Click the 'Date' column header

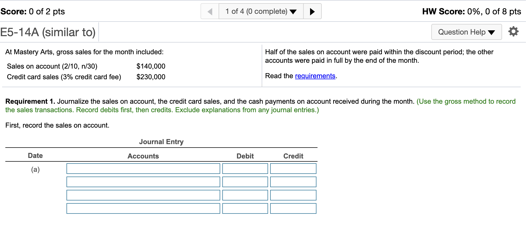(x=35, y=156)
